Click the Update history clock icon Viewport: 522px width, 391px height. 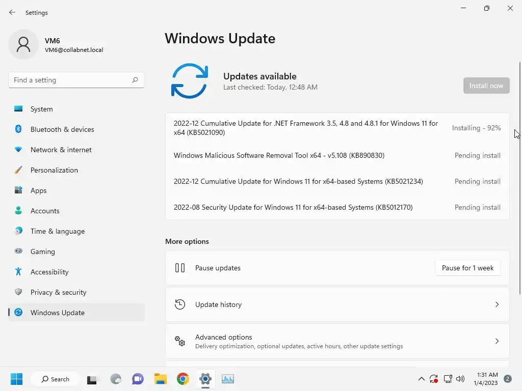[180, 304]
